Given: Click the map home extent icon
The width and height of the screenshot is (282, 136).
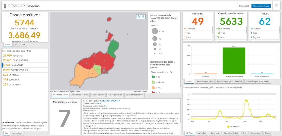Looking at the screenshot, I should click(139, 16).
